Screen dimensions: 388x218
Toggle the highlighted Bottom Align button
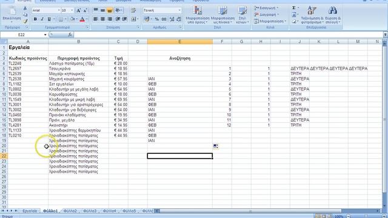pyautogui.click(x=110, y=10)
